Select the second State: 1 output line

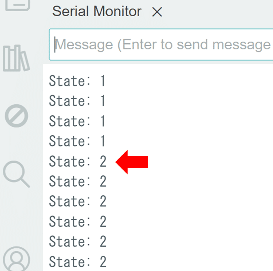(x=77, y=101)
